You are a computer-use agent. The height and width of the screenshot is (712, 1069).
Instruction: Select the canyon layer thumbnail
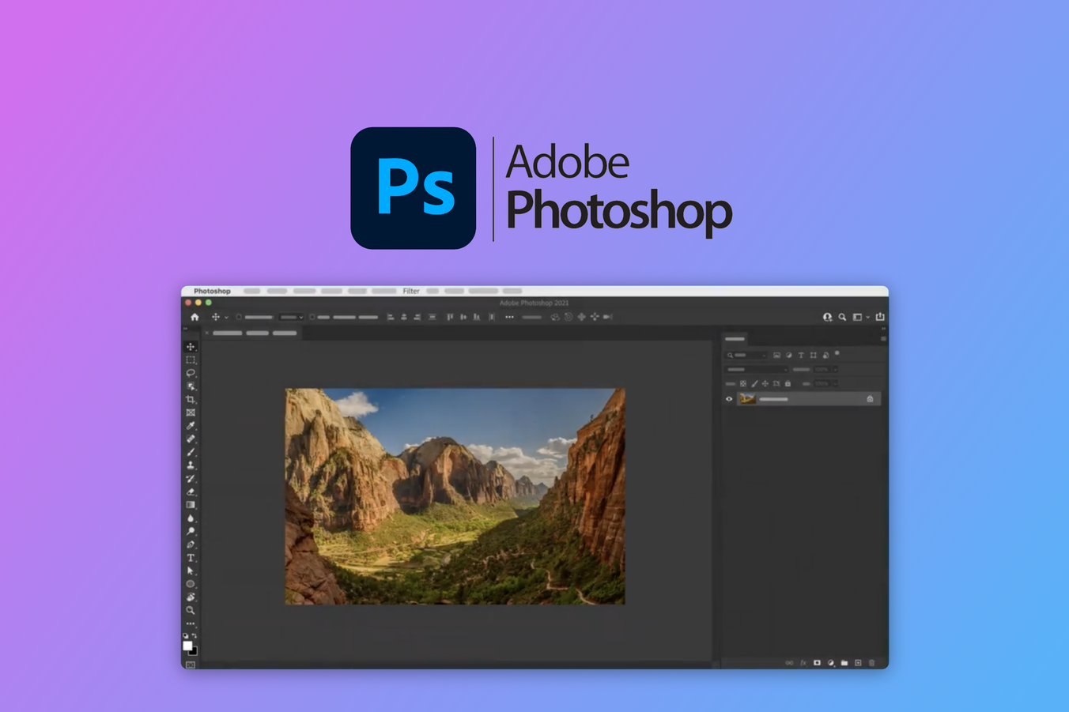tap(747, 399)
